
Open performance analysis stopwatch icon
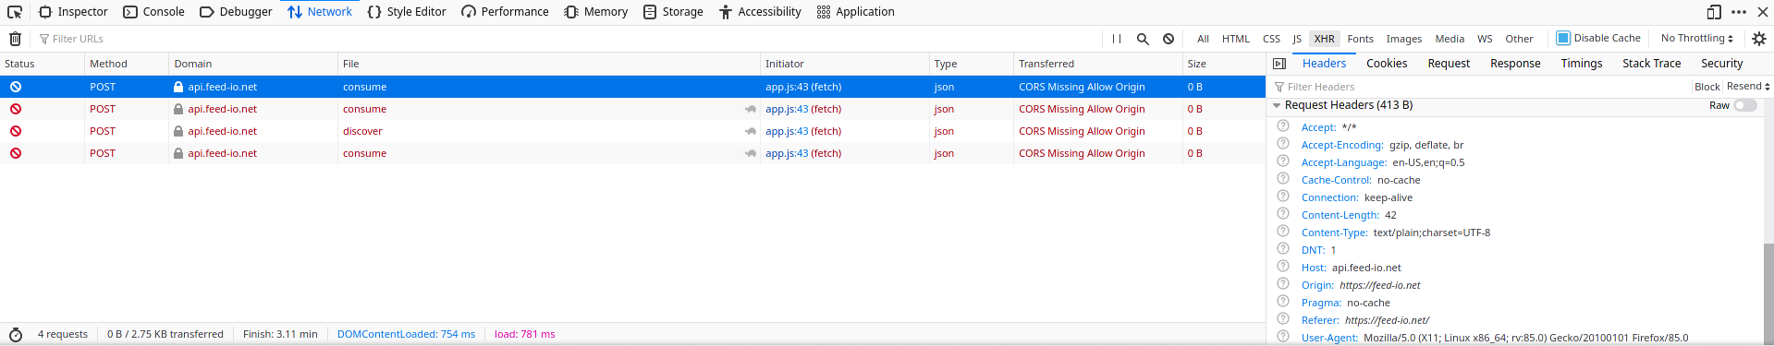click(x=16, y=334)
